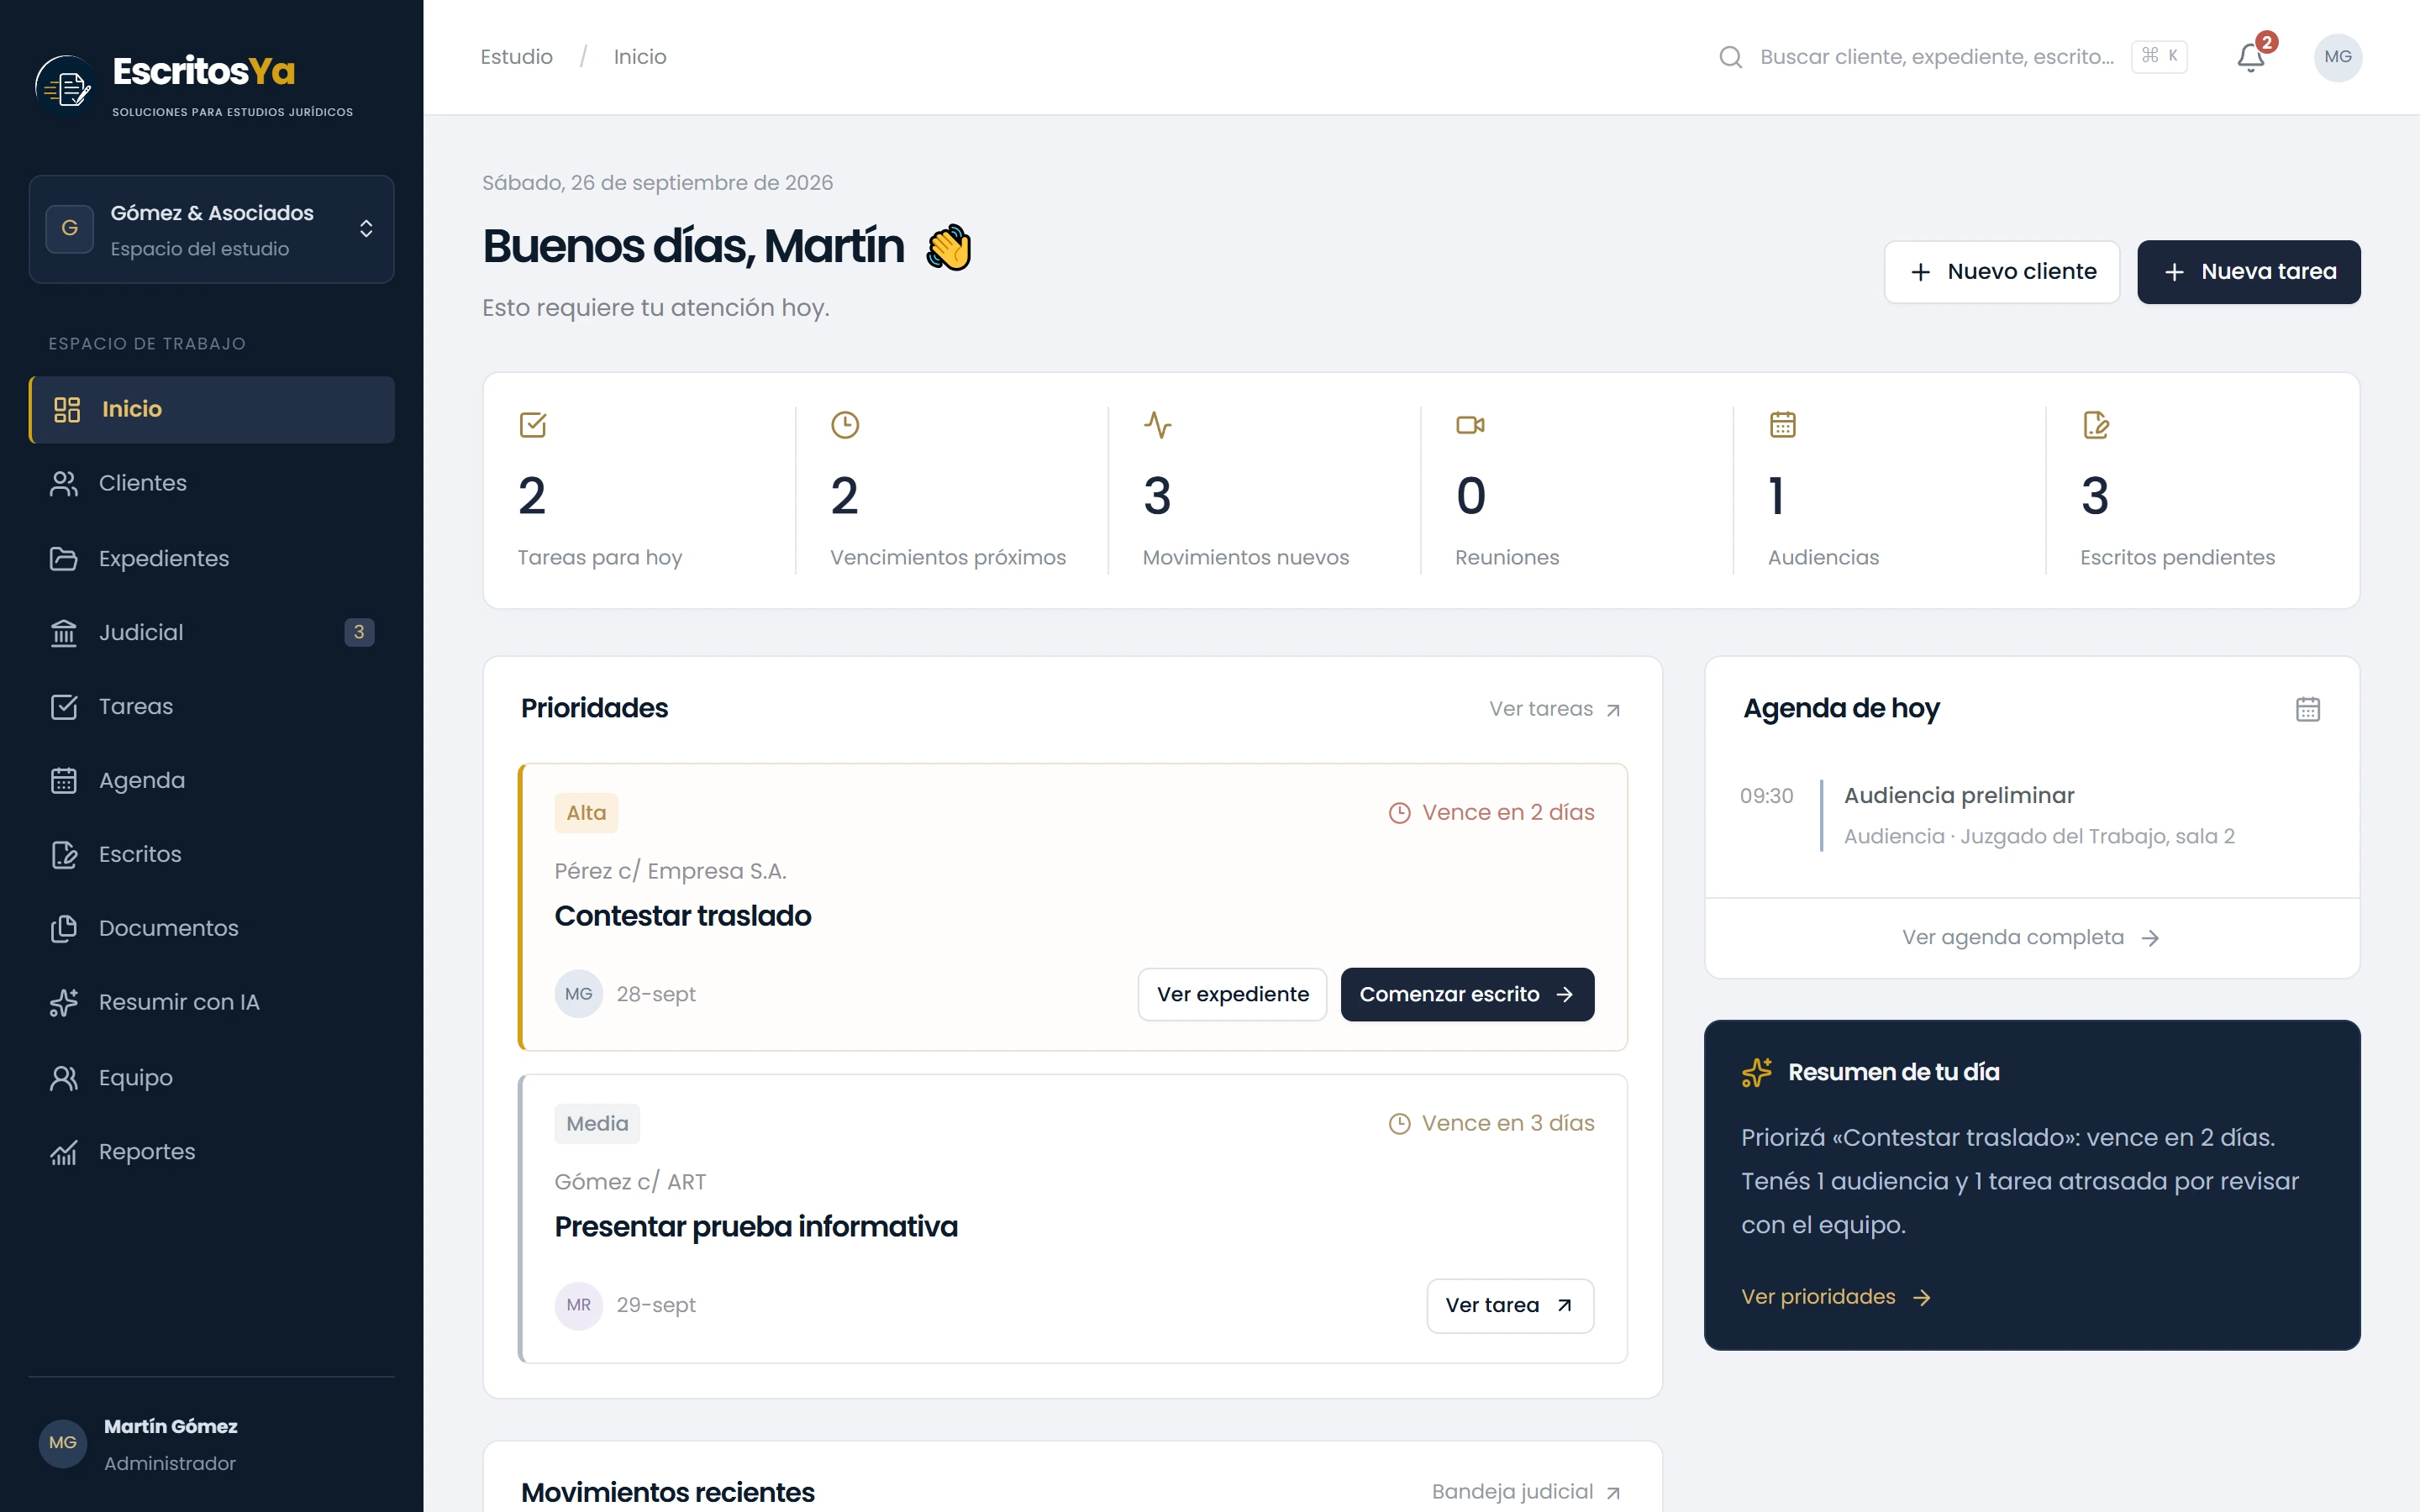2420x1512 pixels.
Task: Open Equipo in the sidebar
Action: pos(211,1077)
